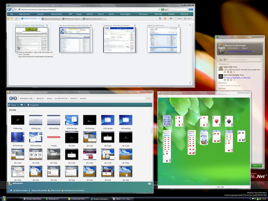The image size is (268, 201).
Task: Open the Msgshit.com MSN Forum tab thumbnail
Action: click(x=157, y=40)
